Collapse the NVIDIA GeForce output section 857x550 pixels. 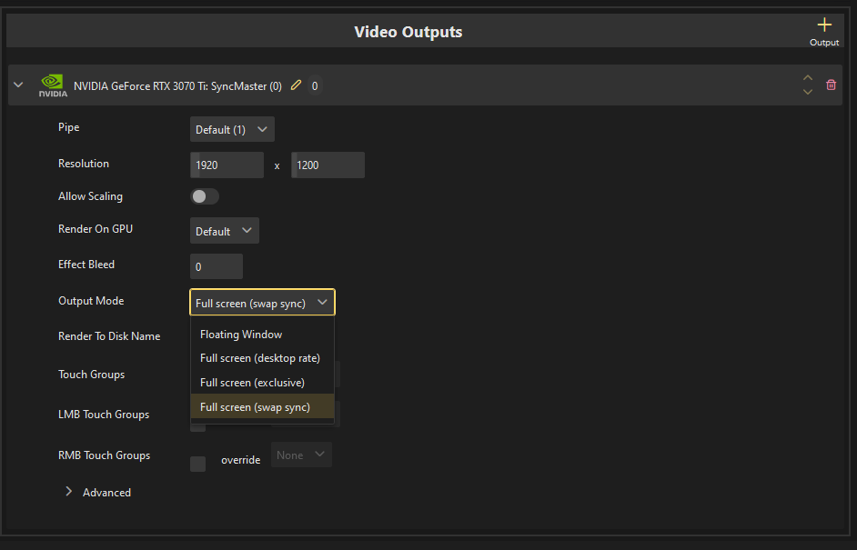(x=18, y=85)
